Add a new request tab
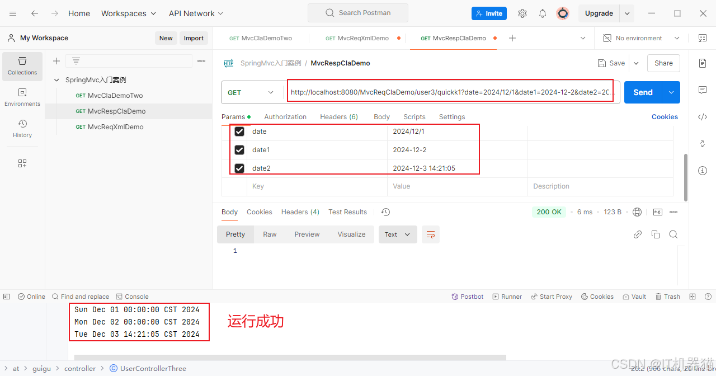 coord(512,38)
